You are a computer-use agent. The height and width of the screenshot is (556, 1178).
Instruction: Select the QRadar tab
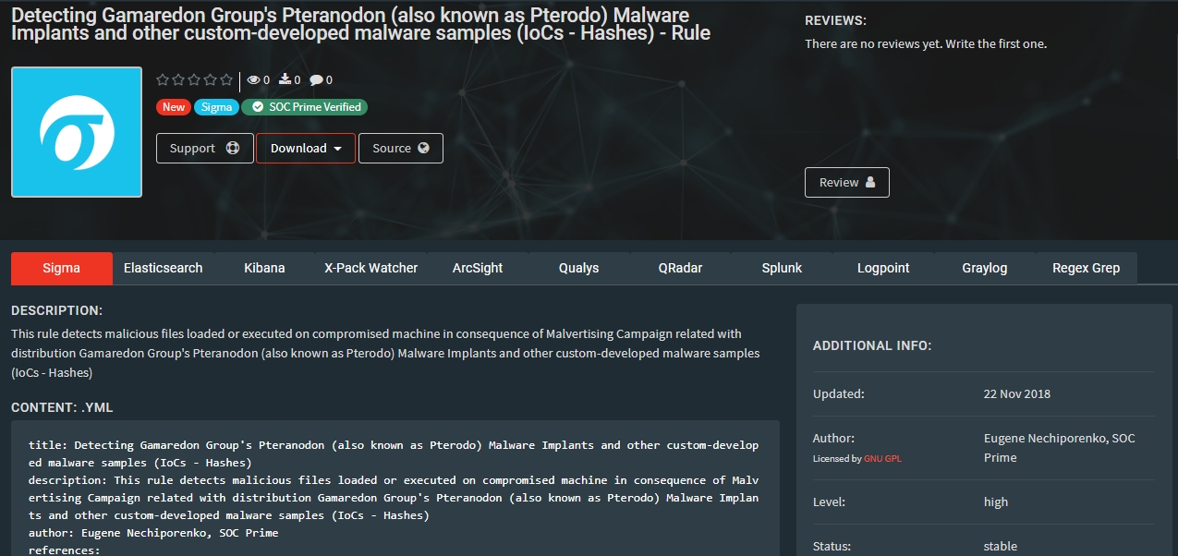[x=680, y=268]
